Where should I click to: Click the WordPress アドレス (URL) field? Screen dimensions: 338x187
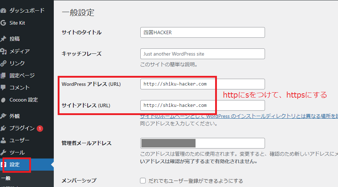click(202, 84)
